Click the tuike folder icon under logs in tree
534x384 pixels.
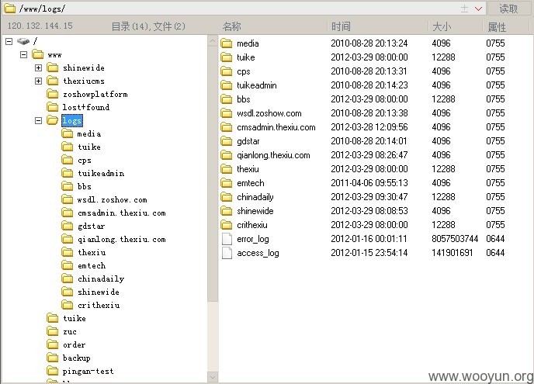[x=68, y=147]
